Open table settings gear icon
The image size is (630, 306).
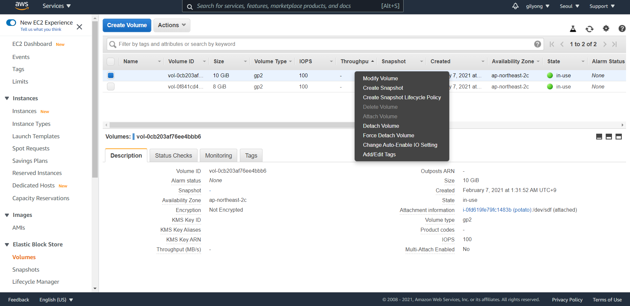pos(606,29)
